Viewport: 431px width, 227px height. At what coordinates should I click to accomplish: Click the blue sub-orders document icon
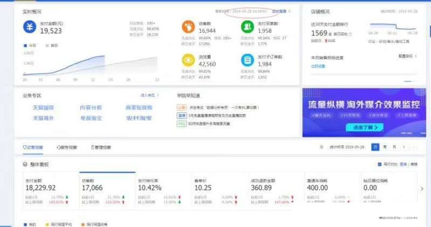point(247,60)
